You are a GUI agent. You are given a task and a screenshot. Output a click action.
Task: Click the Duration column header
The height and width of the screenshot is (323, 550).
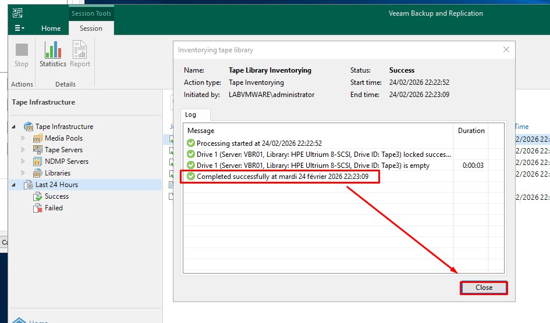(471, 131)
